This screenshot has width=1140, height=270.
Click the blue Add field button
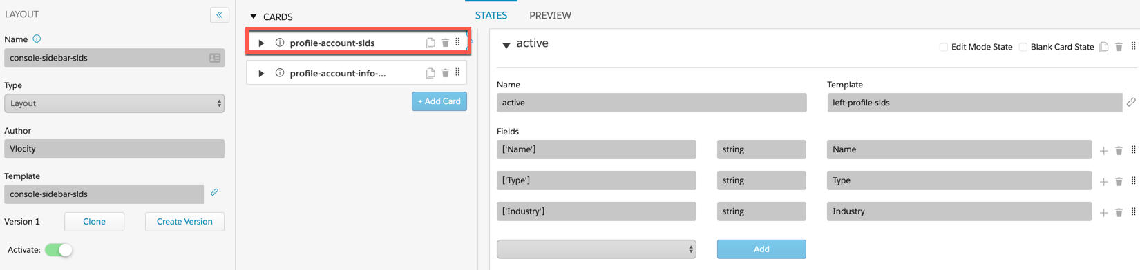tap(761, 249)
